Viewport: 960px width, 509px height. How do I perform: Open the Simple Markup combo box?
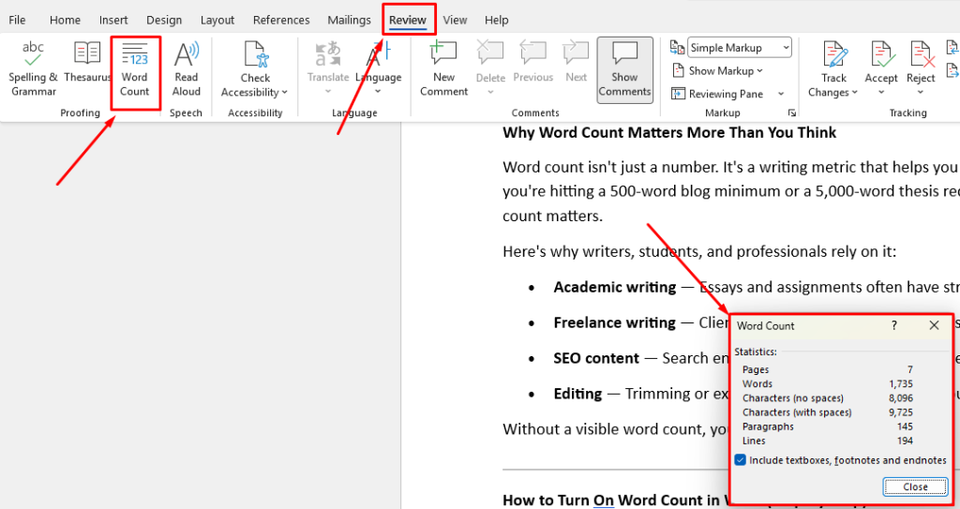coord(740,47)
